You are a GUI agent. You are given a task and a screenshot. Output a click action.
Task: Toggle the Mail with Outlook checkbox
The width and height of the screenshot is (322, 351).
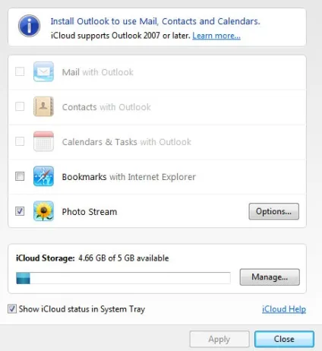pos(20,71)
